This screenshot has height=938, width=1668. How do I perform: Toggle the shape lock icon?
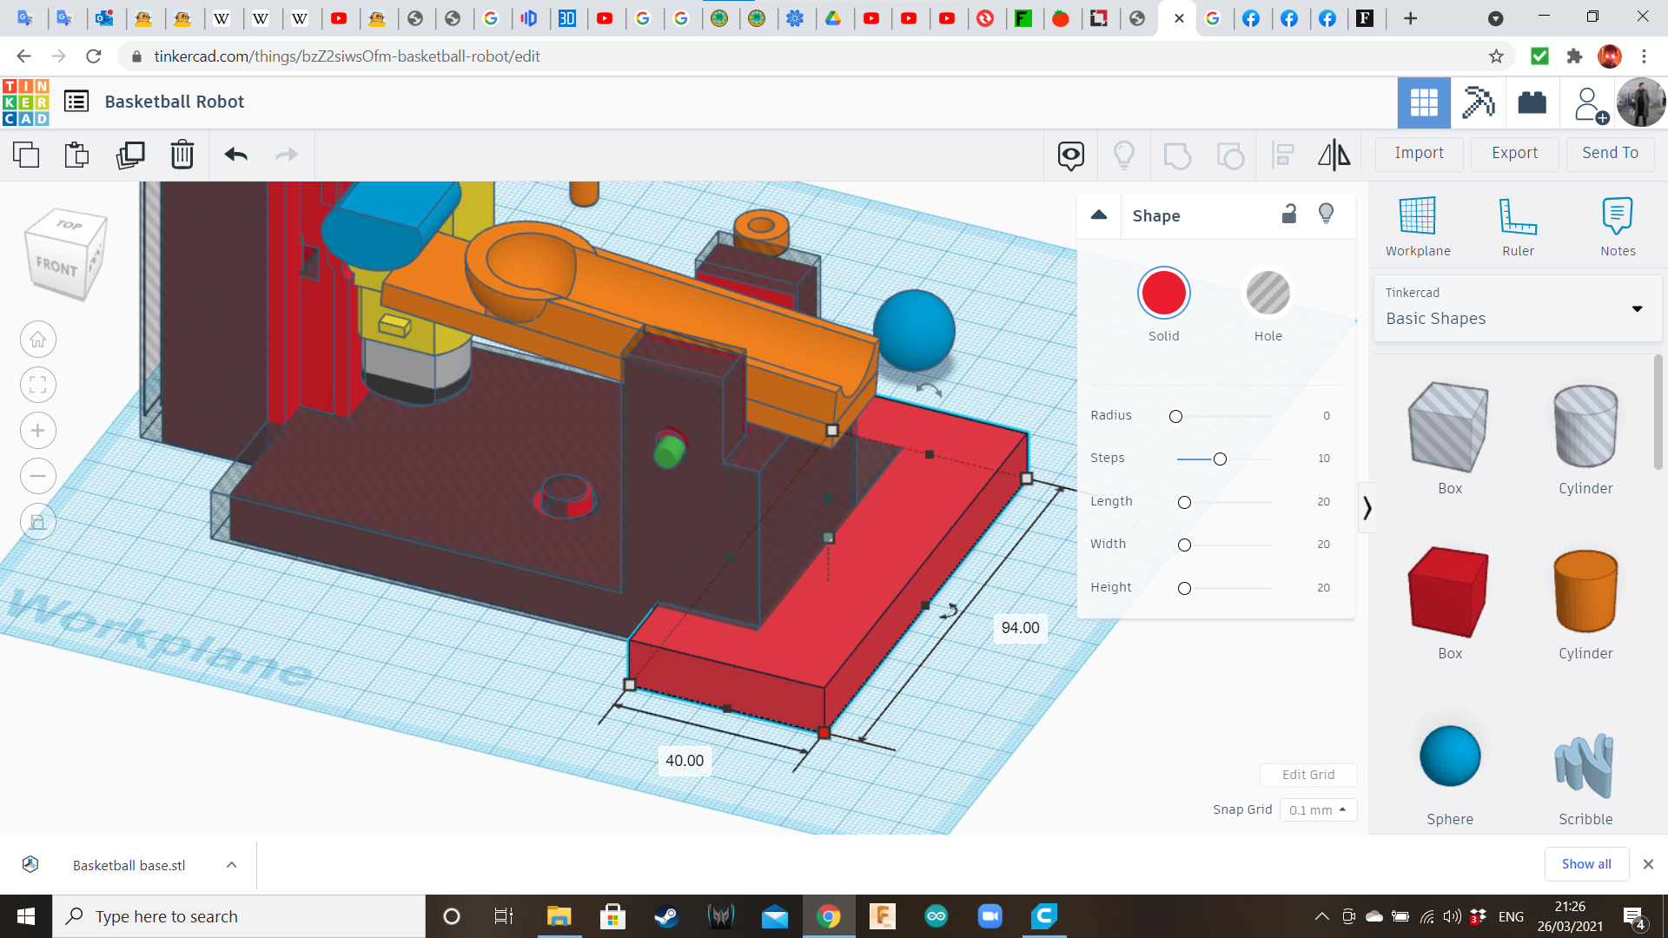[1289, 214]
